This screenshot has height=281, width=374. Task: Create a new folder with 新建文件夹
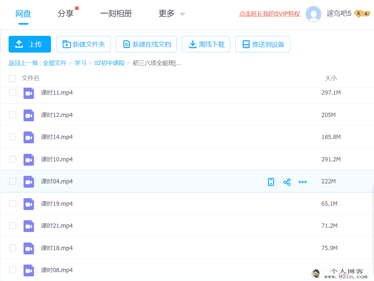[x=83, y=44]
